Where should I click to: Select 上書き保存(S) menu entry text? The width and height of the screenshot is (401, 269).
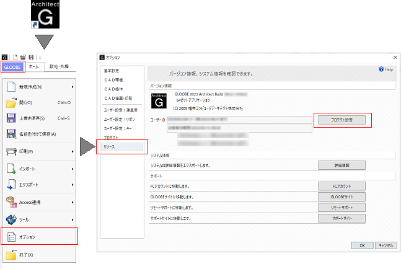(x=32, y=118)
